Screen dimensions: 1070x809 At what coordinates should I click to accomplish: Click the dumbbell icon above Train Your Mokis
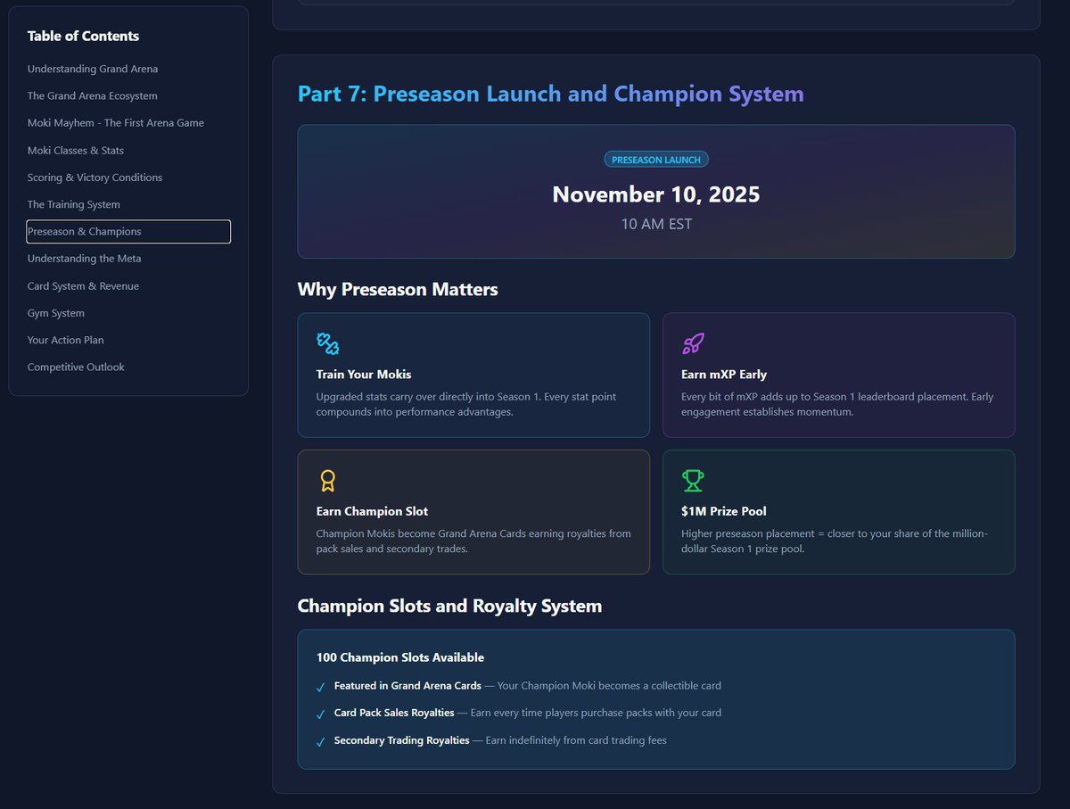point(327,343)
